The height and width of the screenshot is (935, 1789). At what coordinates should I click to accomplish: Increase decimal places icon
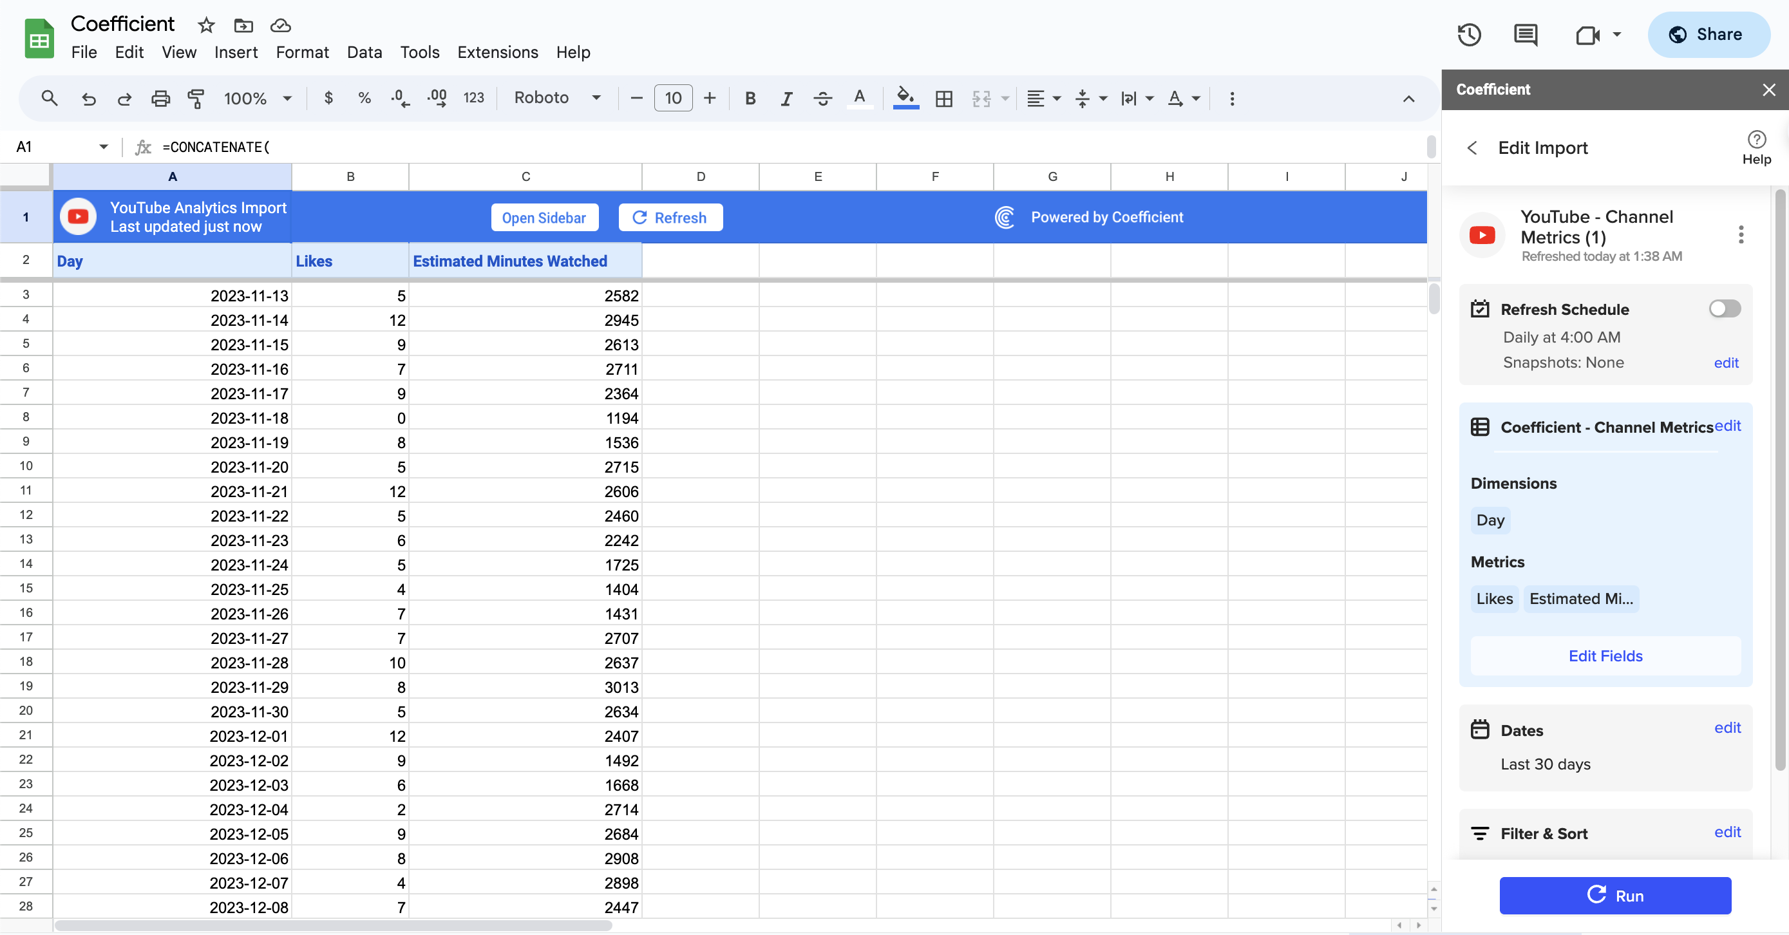pos(437,98)
